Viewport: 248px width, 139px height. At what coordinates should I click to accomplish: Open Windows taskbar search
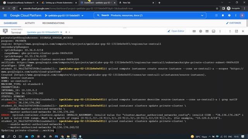9,136
